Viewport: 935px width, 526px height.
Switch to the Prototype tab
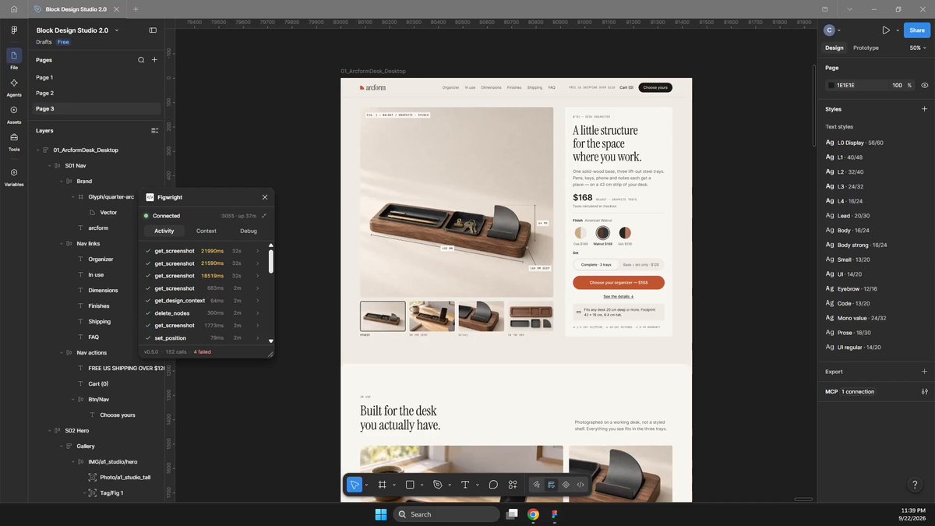coord(866,48)
